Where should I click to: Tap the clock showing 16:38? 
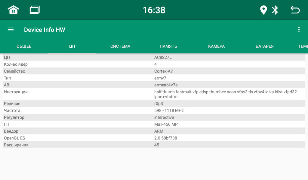(154, 10)
